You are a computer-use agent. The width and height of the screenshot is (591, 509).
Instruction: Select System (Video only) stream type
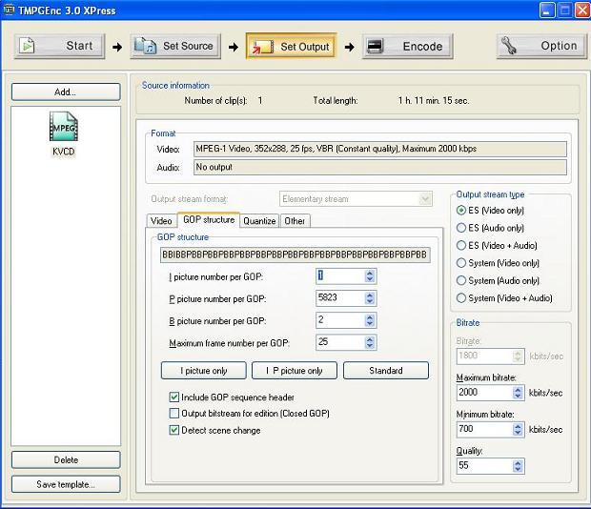tap(461, 263)
